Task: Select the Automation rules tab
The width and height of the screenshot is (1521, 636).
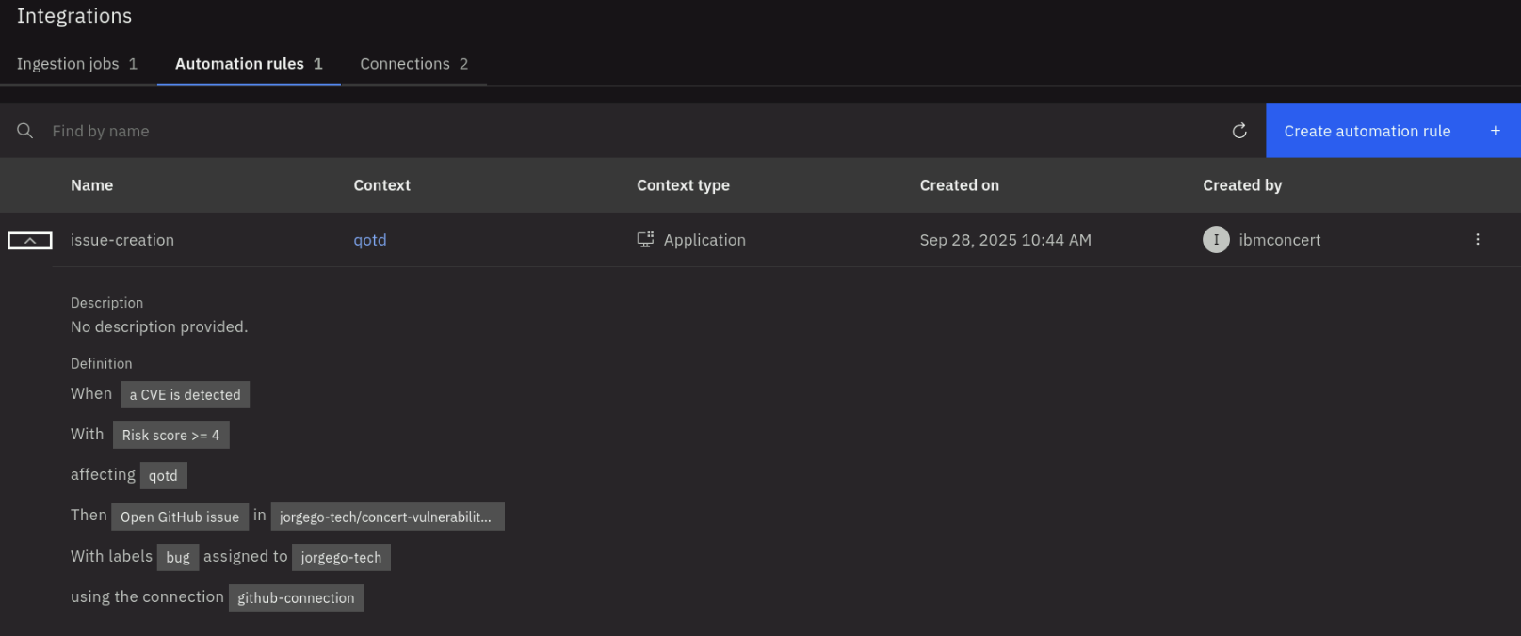Action: [249, 64]
